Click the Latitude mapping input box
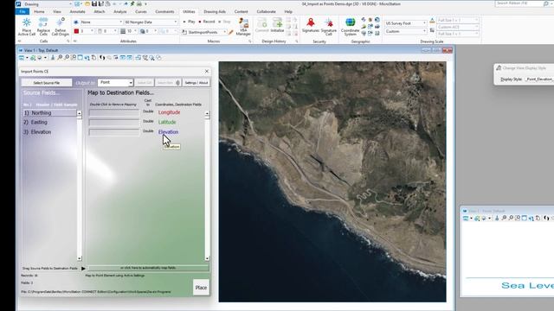This screenshot has width=554, height=311. [x=114, y=123]
